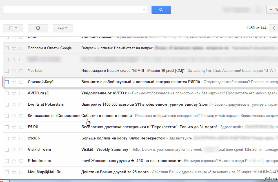Open Вопросы и Ответы Google message
Viewport: 278px width, 182px height.
pyautogui.click(x=117, y=48)
